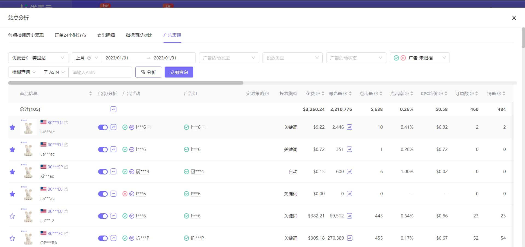Open ASIN link B0***7C
Image resolution: width=525 pixels, height=247 pixels.
[55, 233]
